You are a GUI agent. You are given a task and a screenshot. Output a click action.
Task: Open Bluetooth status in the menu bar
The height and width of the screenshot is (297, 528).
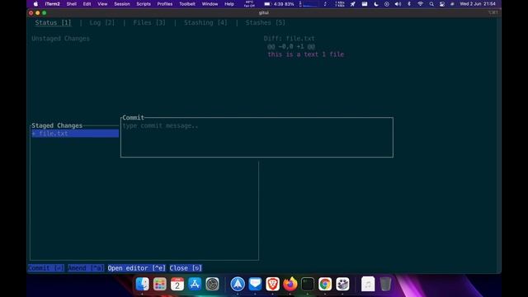(x=409, y=4)
